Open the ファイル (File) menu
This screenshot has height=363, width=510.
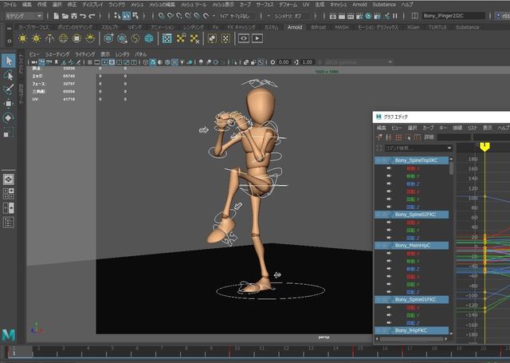[10, 5]
